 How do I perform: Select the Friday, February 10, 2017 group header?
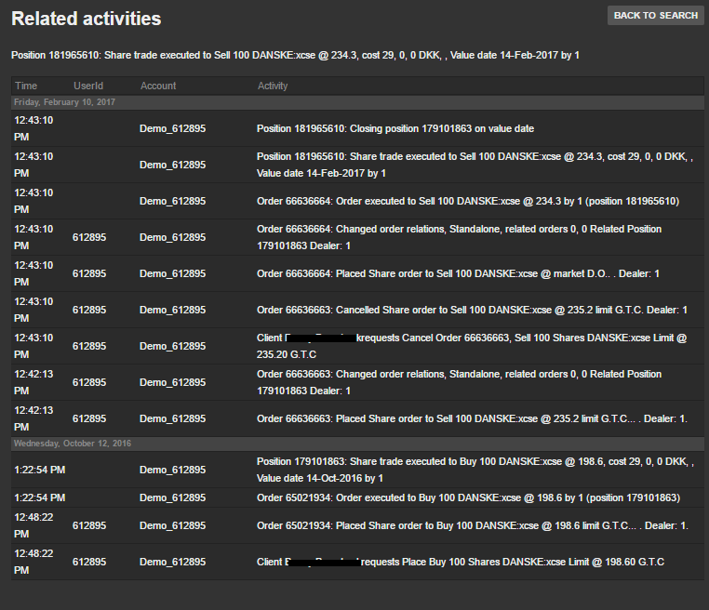pyautogui.click(x=65, y=102)
